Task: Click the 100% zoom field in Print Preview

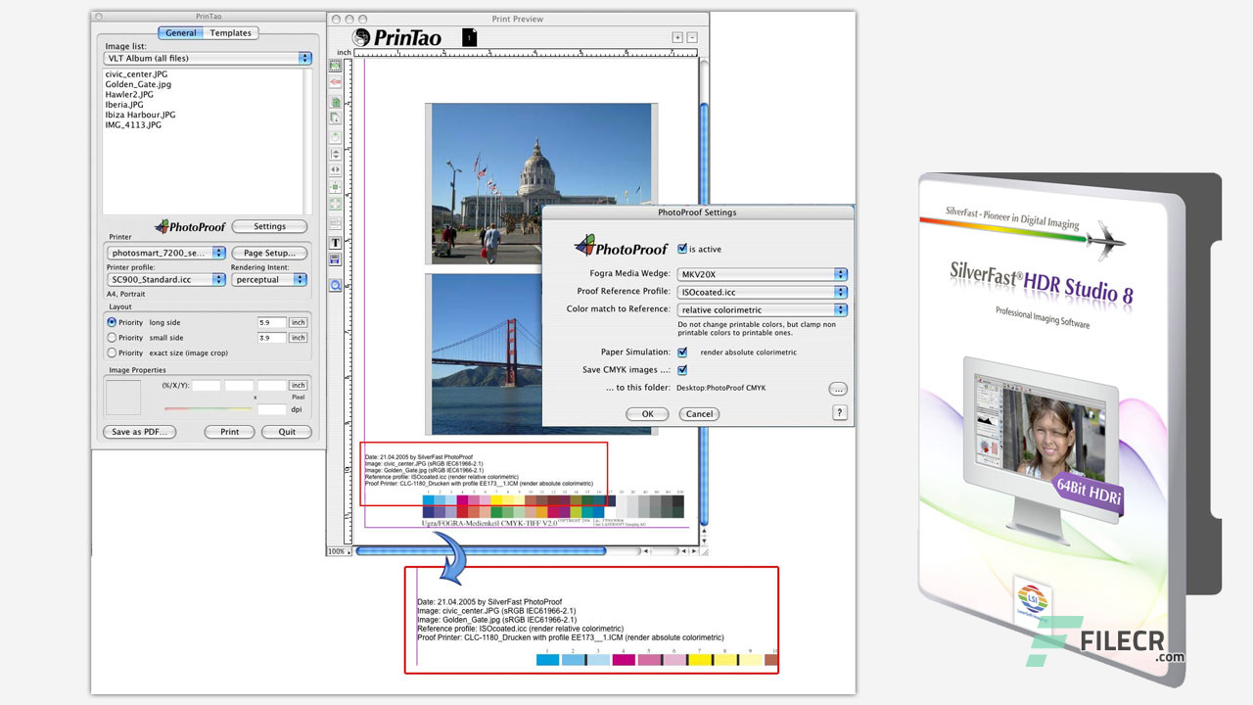Action: pos(337,551)
